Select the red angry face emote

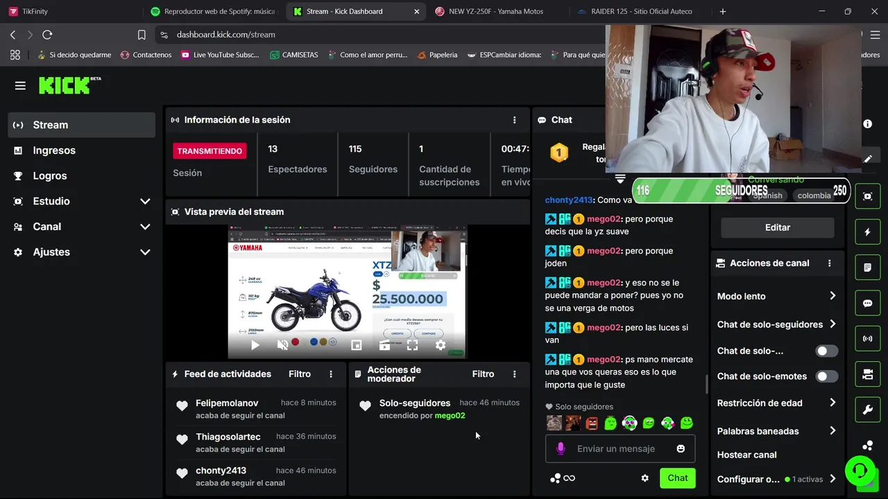[x=592, y=423]
